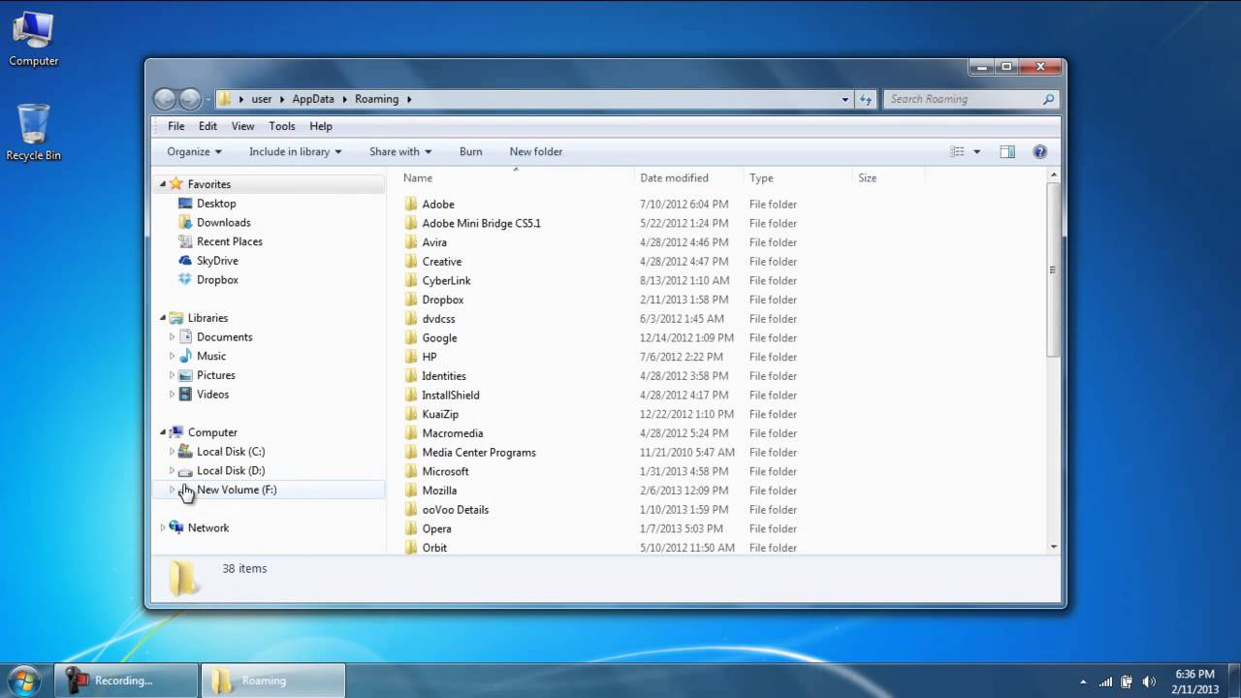The image size is (1241, 698).
Task: Open the Organize dropdown
Action: (x=194, y=152)
